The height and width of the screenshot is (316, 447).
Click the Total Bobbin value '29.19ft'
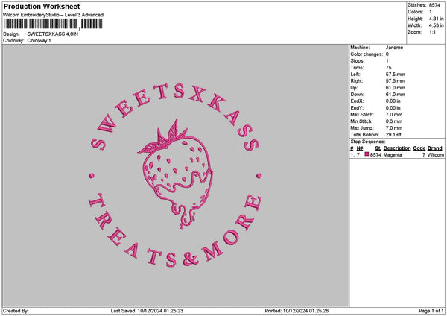(x=393, y=135)
